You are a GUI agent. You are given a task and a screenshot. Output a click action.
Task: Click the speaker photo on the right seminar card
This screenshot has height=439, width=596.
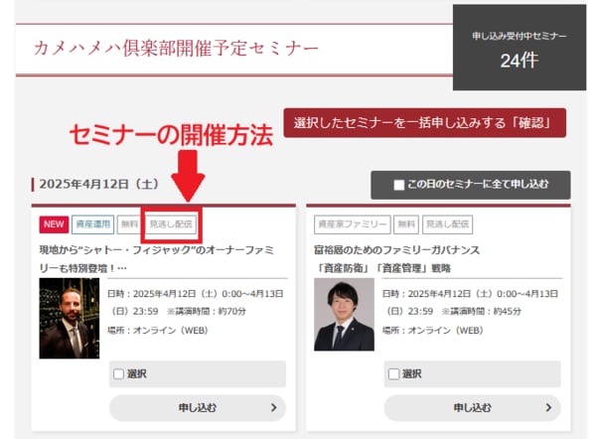(x=344, y=314)
